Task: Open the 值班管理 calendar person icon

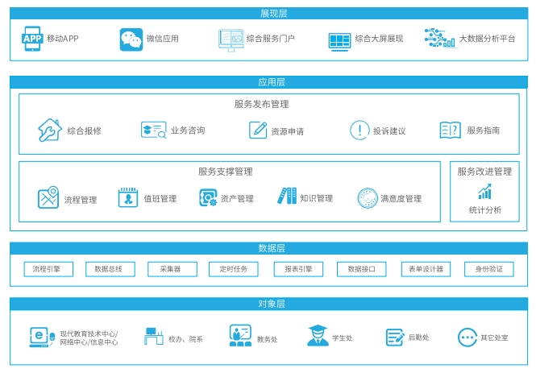Action: [x=128, y=197]
